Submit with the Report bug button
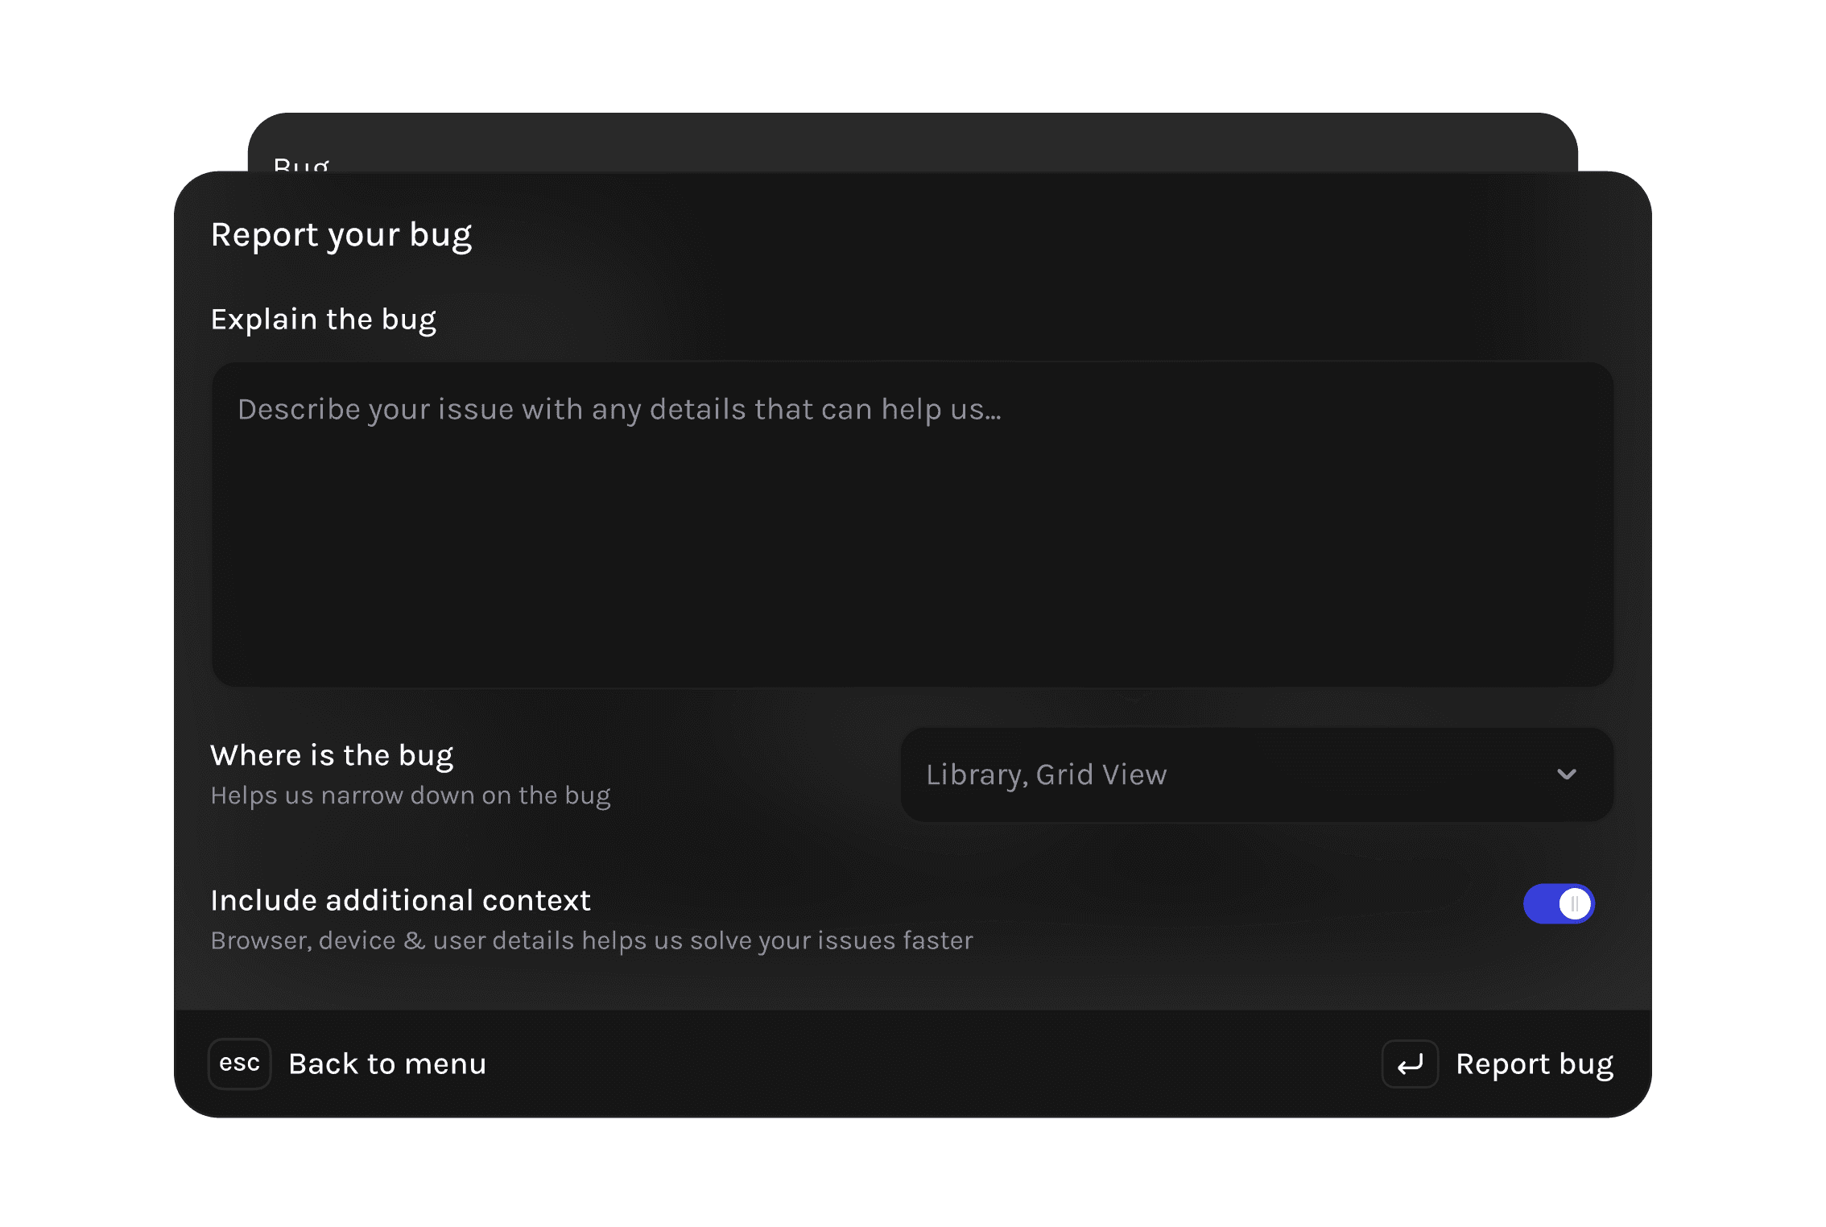This screenshot has width=1826, height=1227. (x=1534, y=1064)
